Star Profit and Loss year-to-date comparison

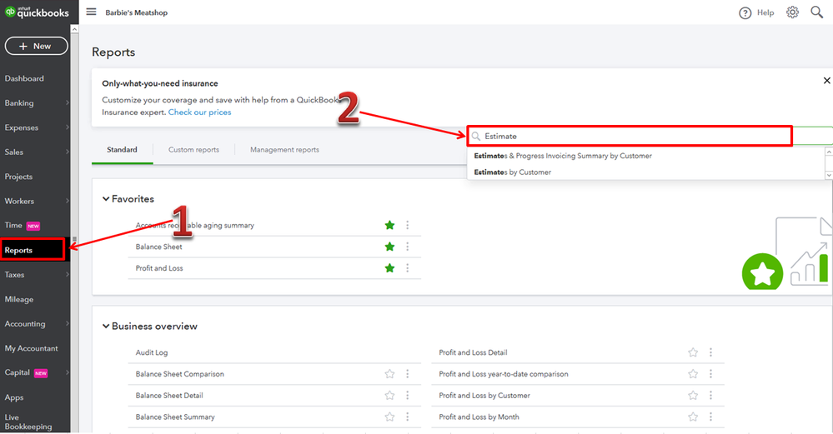click(x=693, y=374)
